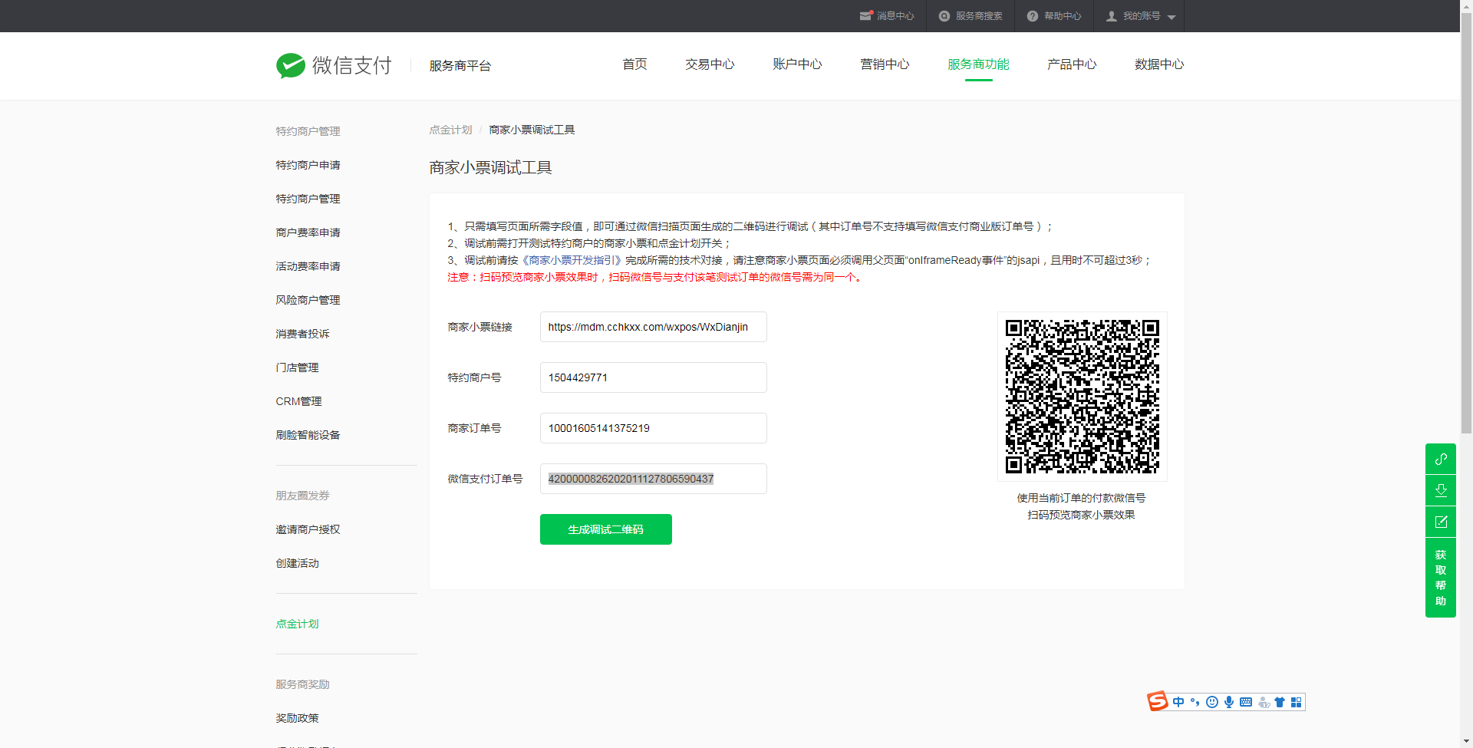Click the WeChat Pay logo
Image resolution: width=1473 pixels, height=748 pixels.
click(x=334, y=65)
